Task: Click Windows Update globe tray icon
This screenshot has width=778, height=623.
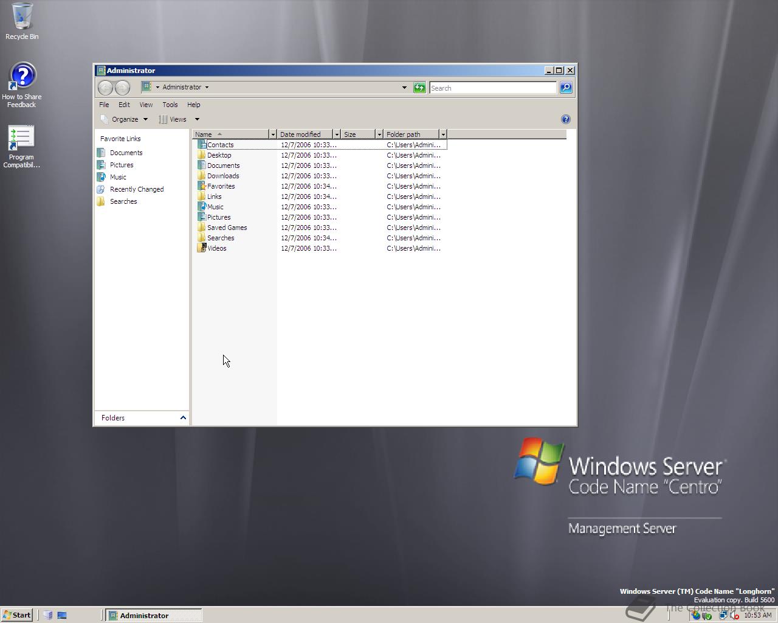Action: (696, 615)
